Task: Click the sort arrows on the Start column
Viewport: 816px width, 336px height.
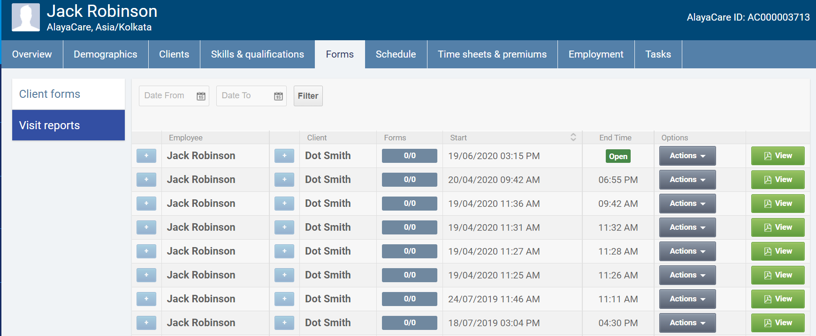Action: click(x=573, y=137)
